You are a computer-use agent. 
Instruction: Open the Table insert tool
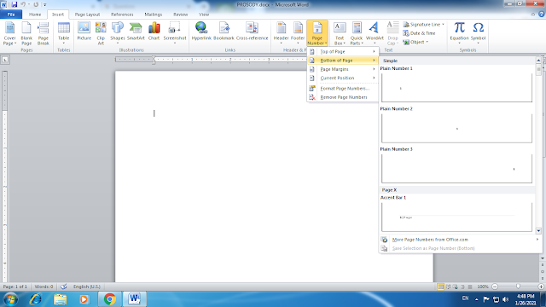pyautogui.click(x=64, y=33)
